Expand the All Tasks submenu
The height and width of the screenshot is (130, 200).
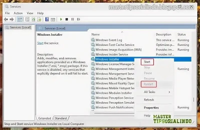click(154, 92)
